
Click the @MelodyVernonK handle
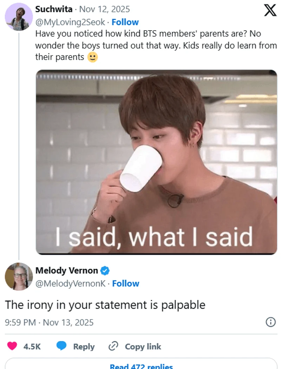(x=71, y=283)
